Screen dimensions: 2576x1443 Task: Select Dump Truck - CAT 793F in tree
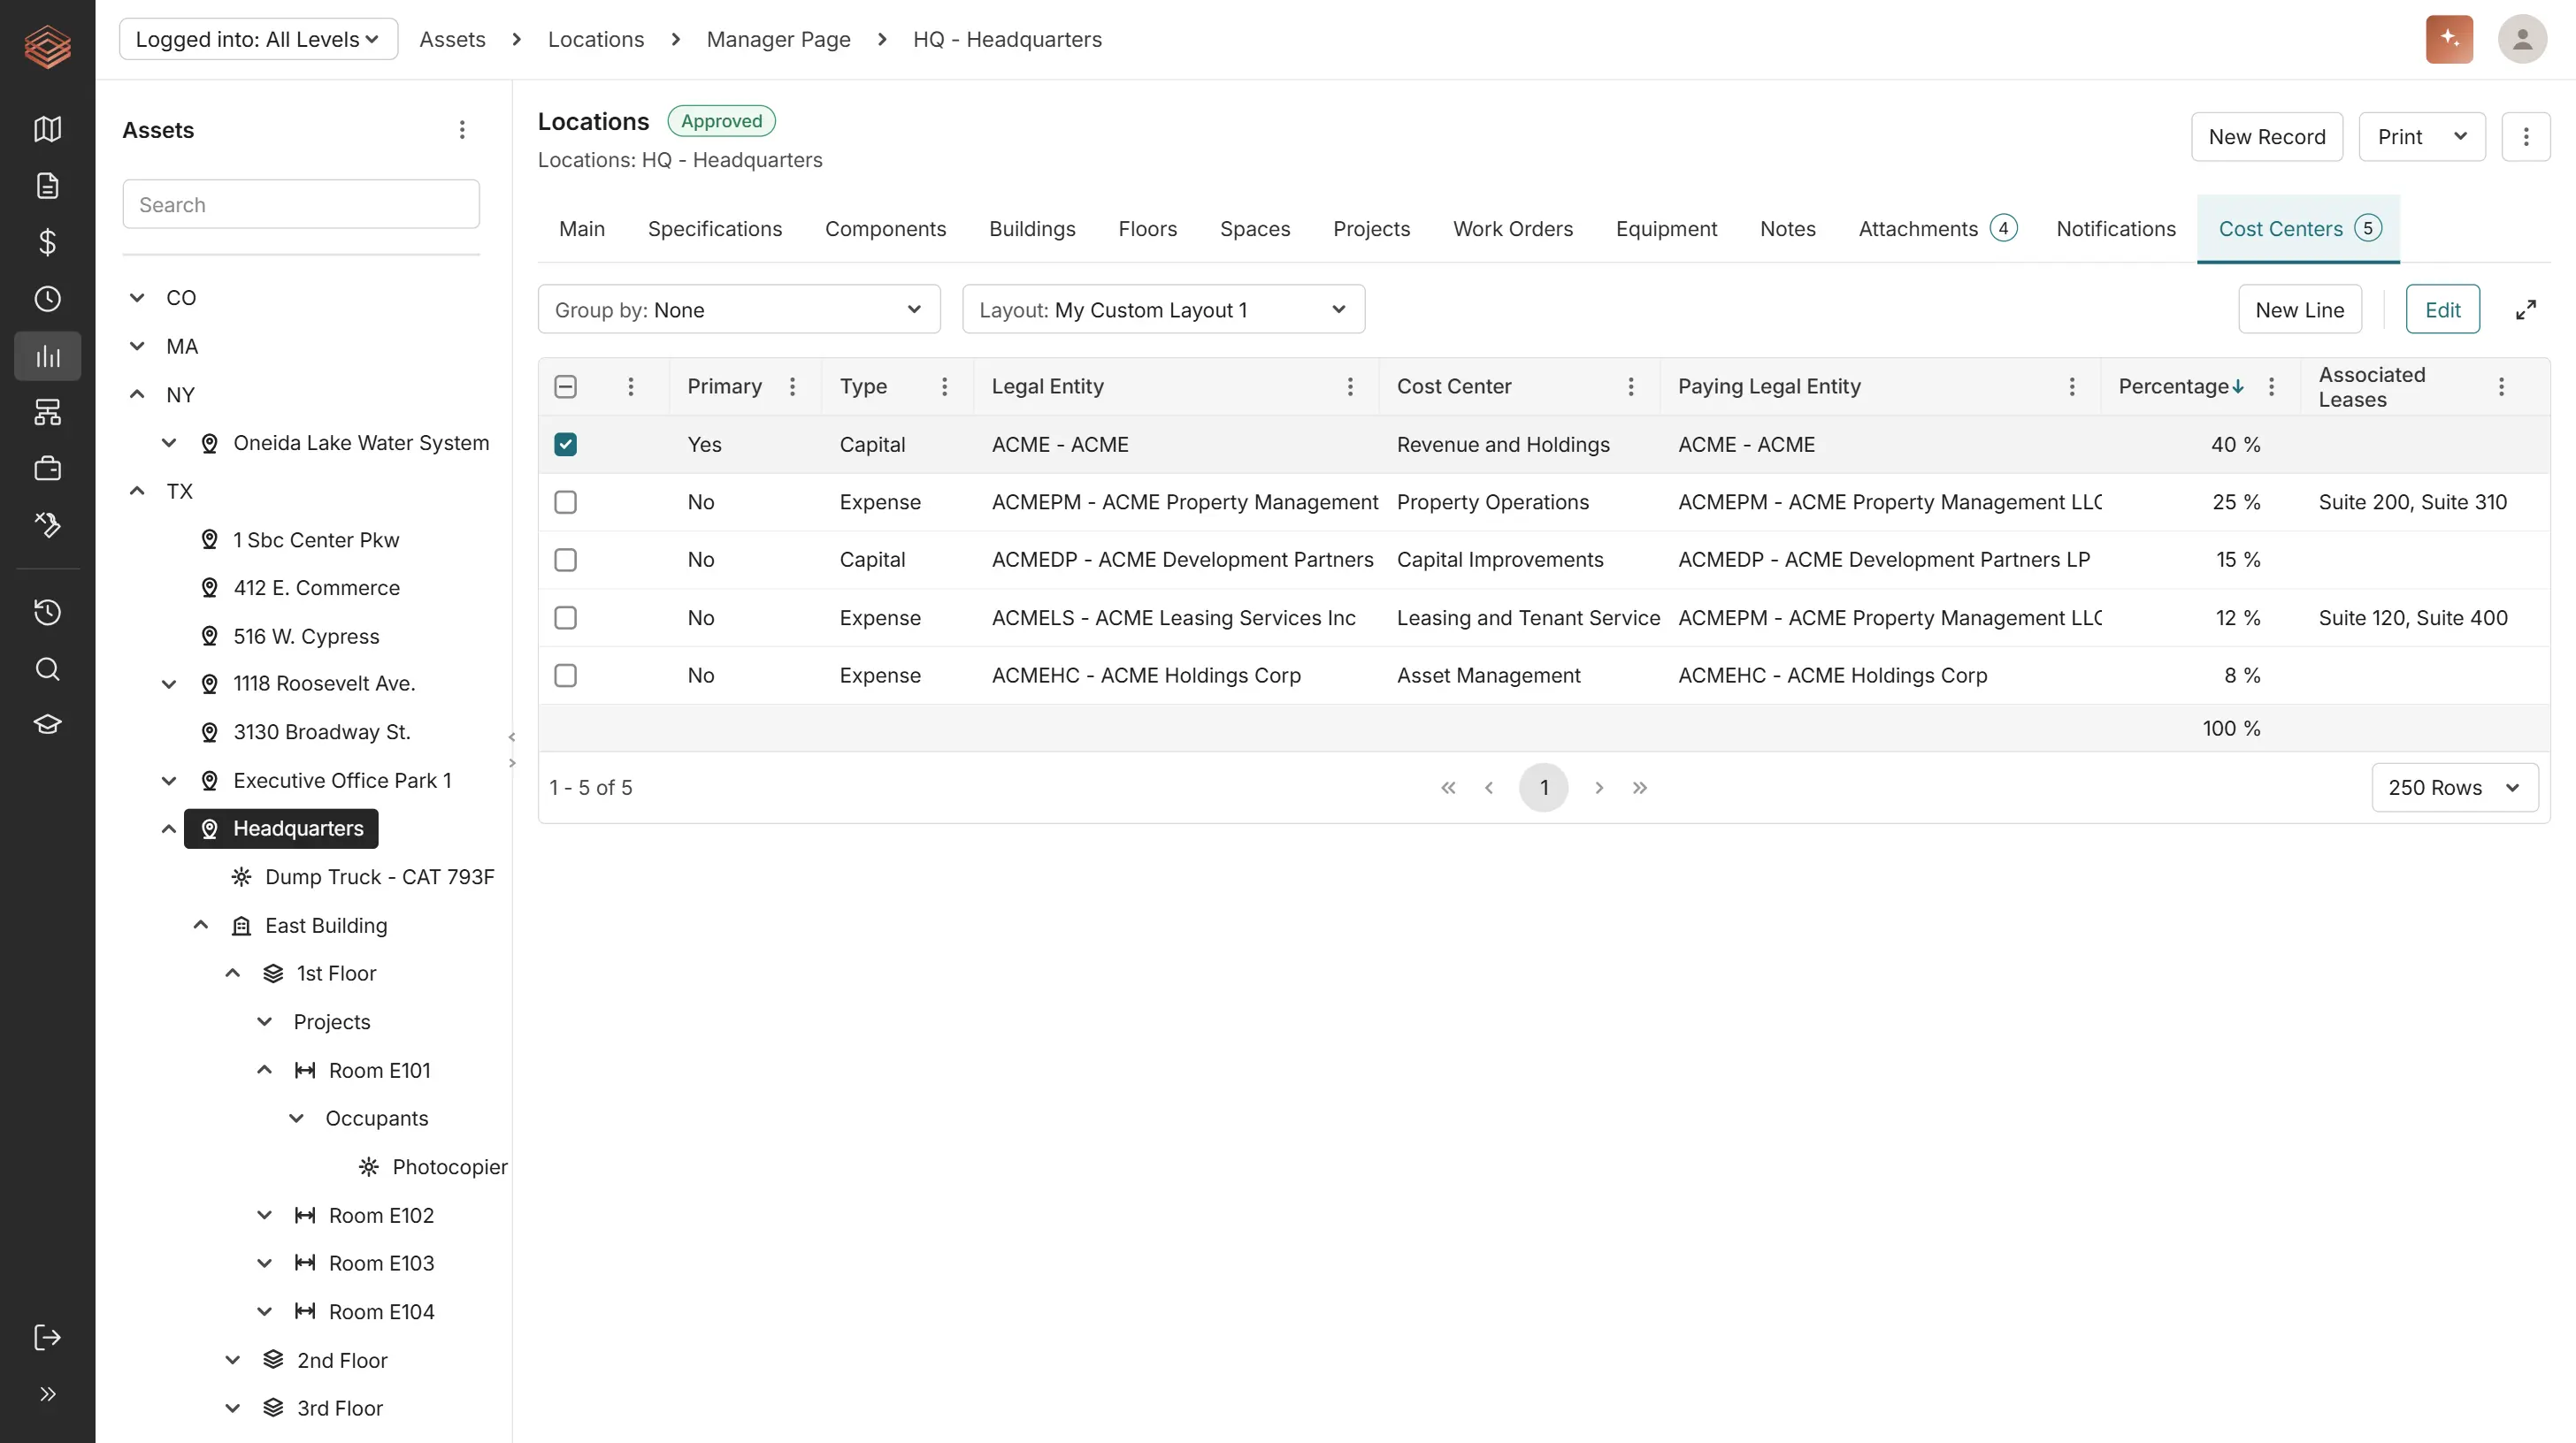(379, 877)
